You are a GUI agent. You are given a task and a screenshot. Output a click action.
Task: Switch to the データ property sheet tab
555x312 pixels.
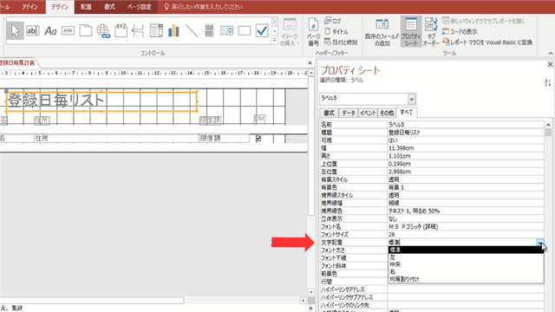[x=349, y=113]
